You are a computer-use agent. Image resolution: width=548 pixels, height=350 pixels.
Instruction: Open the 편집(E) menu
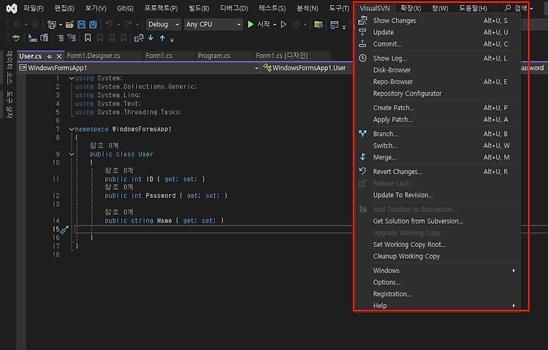64,8
